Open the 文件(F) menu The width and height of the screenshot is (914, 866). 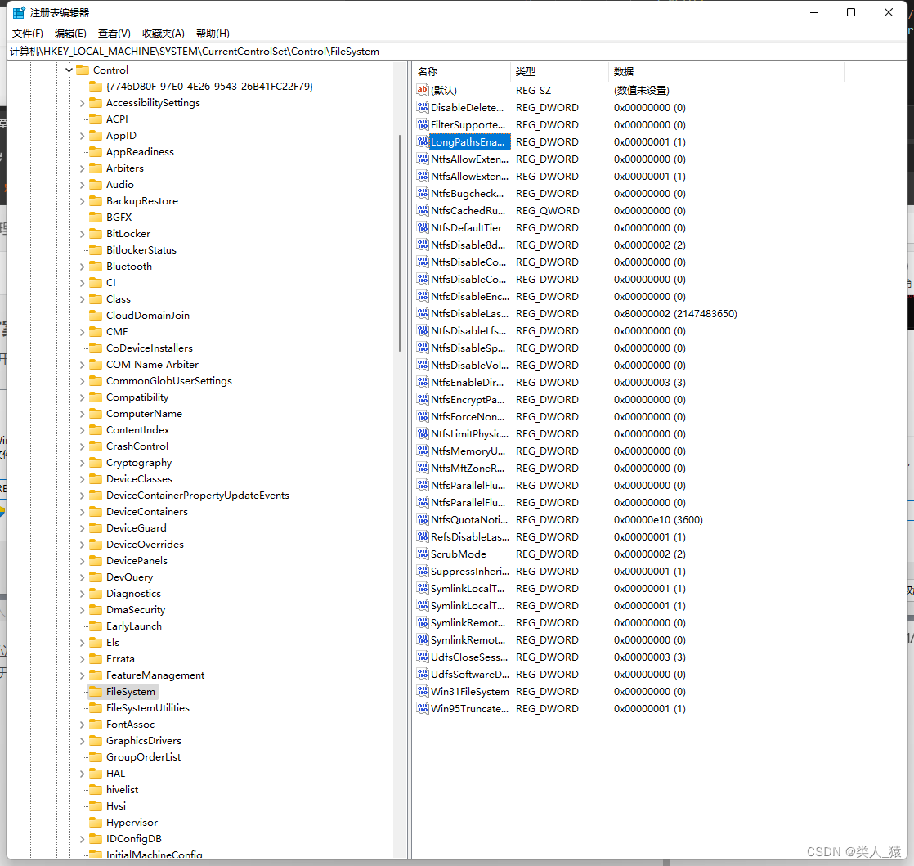(27, 33)
